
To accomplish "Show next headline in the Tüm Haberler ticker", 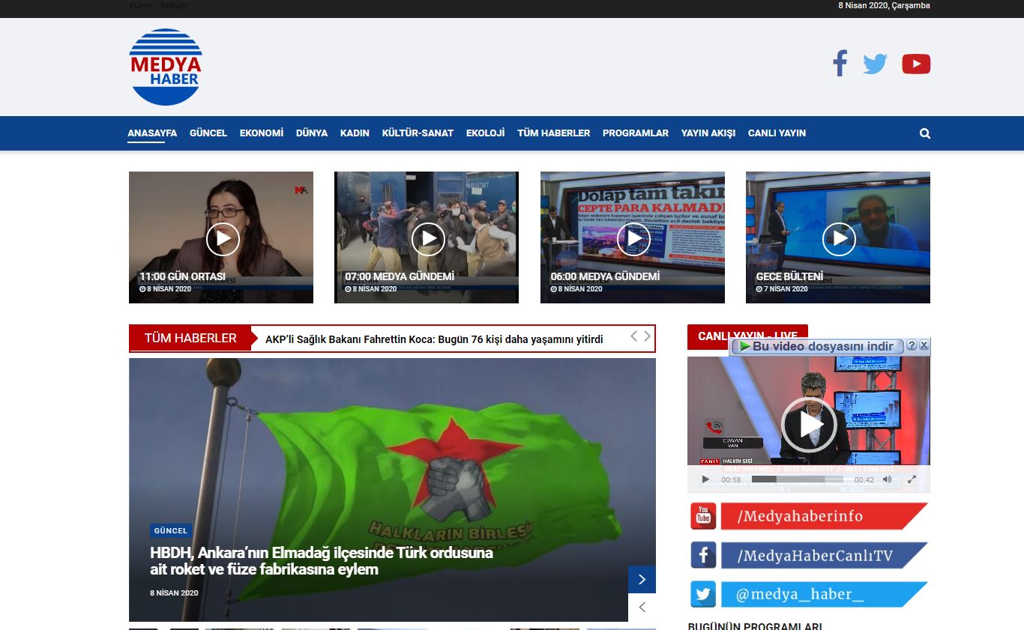I will [647, 336].
